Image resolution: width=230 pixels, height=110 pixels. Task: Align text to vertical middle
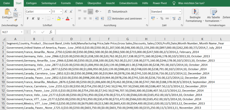coord(85,11)
